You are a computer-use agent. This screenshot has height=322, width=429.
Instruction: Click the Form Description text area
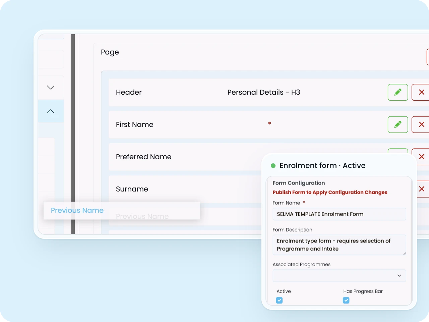[339, 245]
